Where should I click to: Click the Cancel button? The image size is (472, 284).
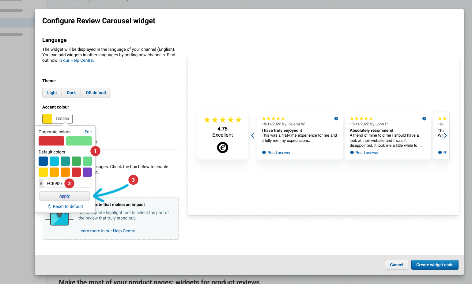point(396,265)
